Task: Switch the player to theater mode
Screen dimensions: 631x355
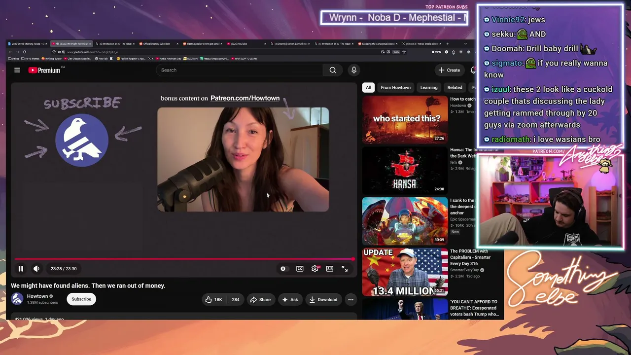Action: pos(330,269)
